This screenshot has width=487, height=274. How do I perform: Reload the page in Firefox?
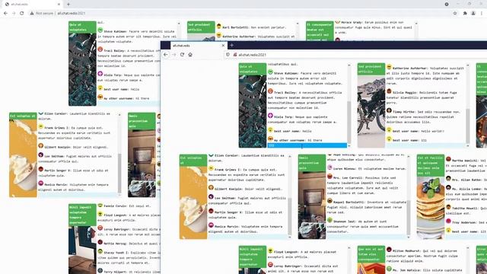point(182,54)
